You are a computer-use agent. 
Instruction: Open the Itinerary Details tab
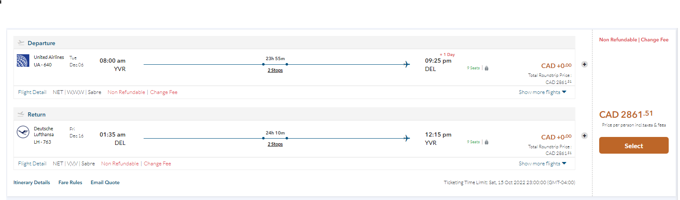(x=32, y=182)
